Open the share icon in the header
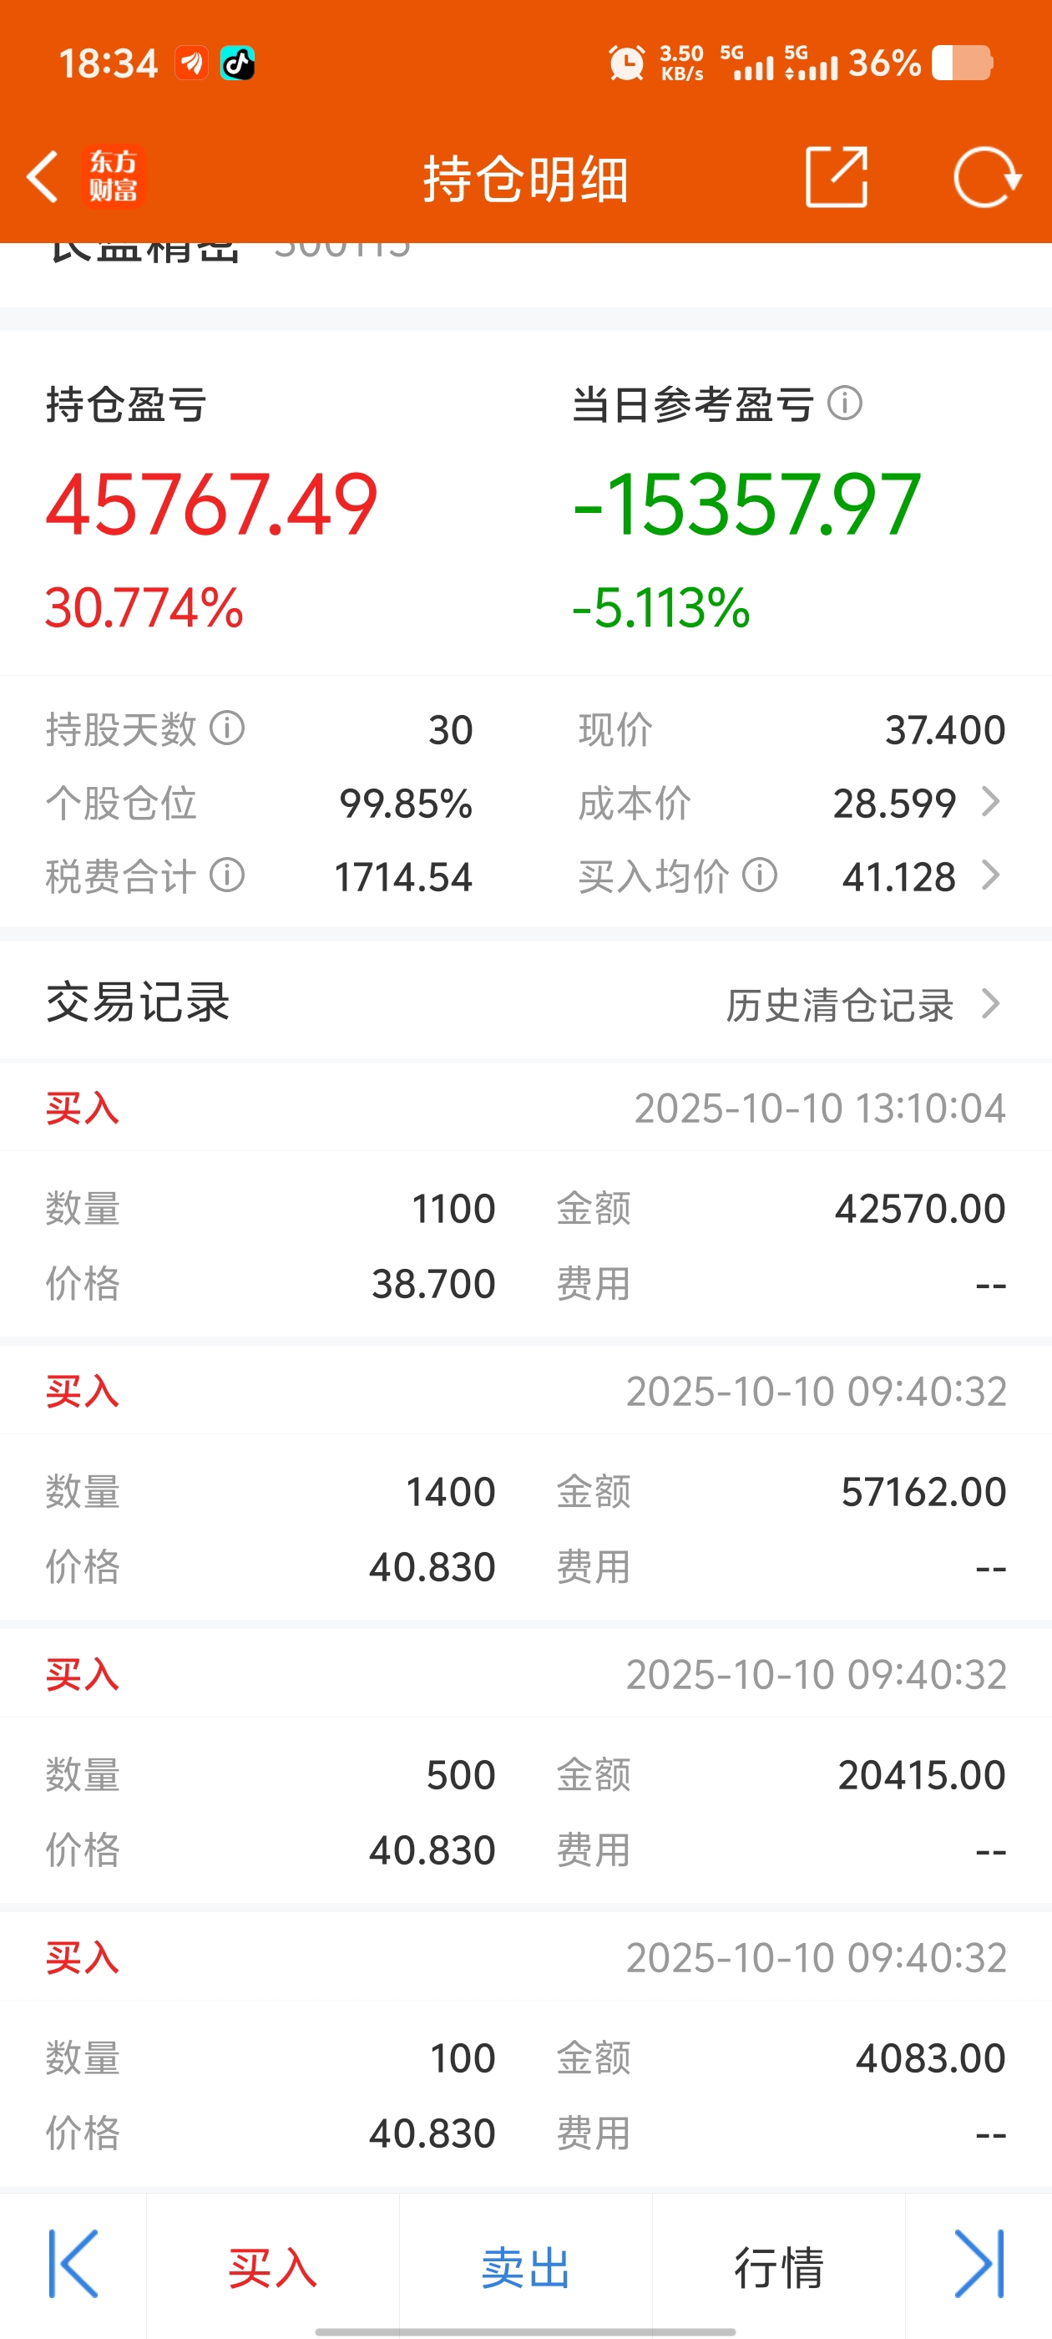Viewport: 1052px width, 2339px height. [x=836, y=177]
